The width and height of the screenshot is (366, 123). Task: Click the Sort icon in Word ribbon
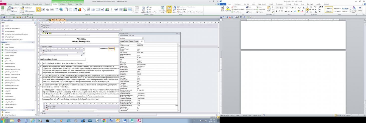[222, 9]
